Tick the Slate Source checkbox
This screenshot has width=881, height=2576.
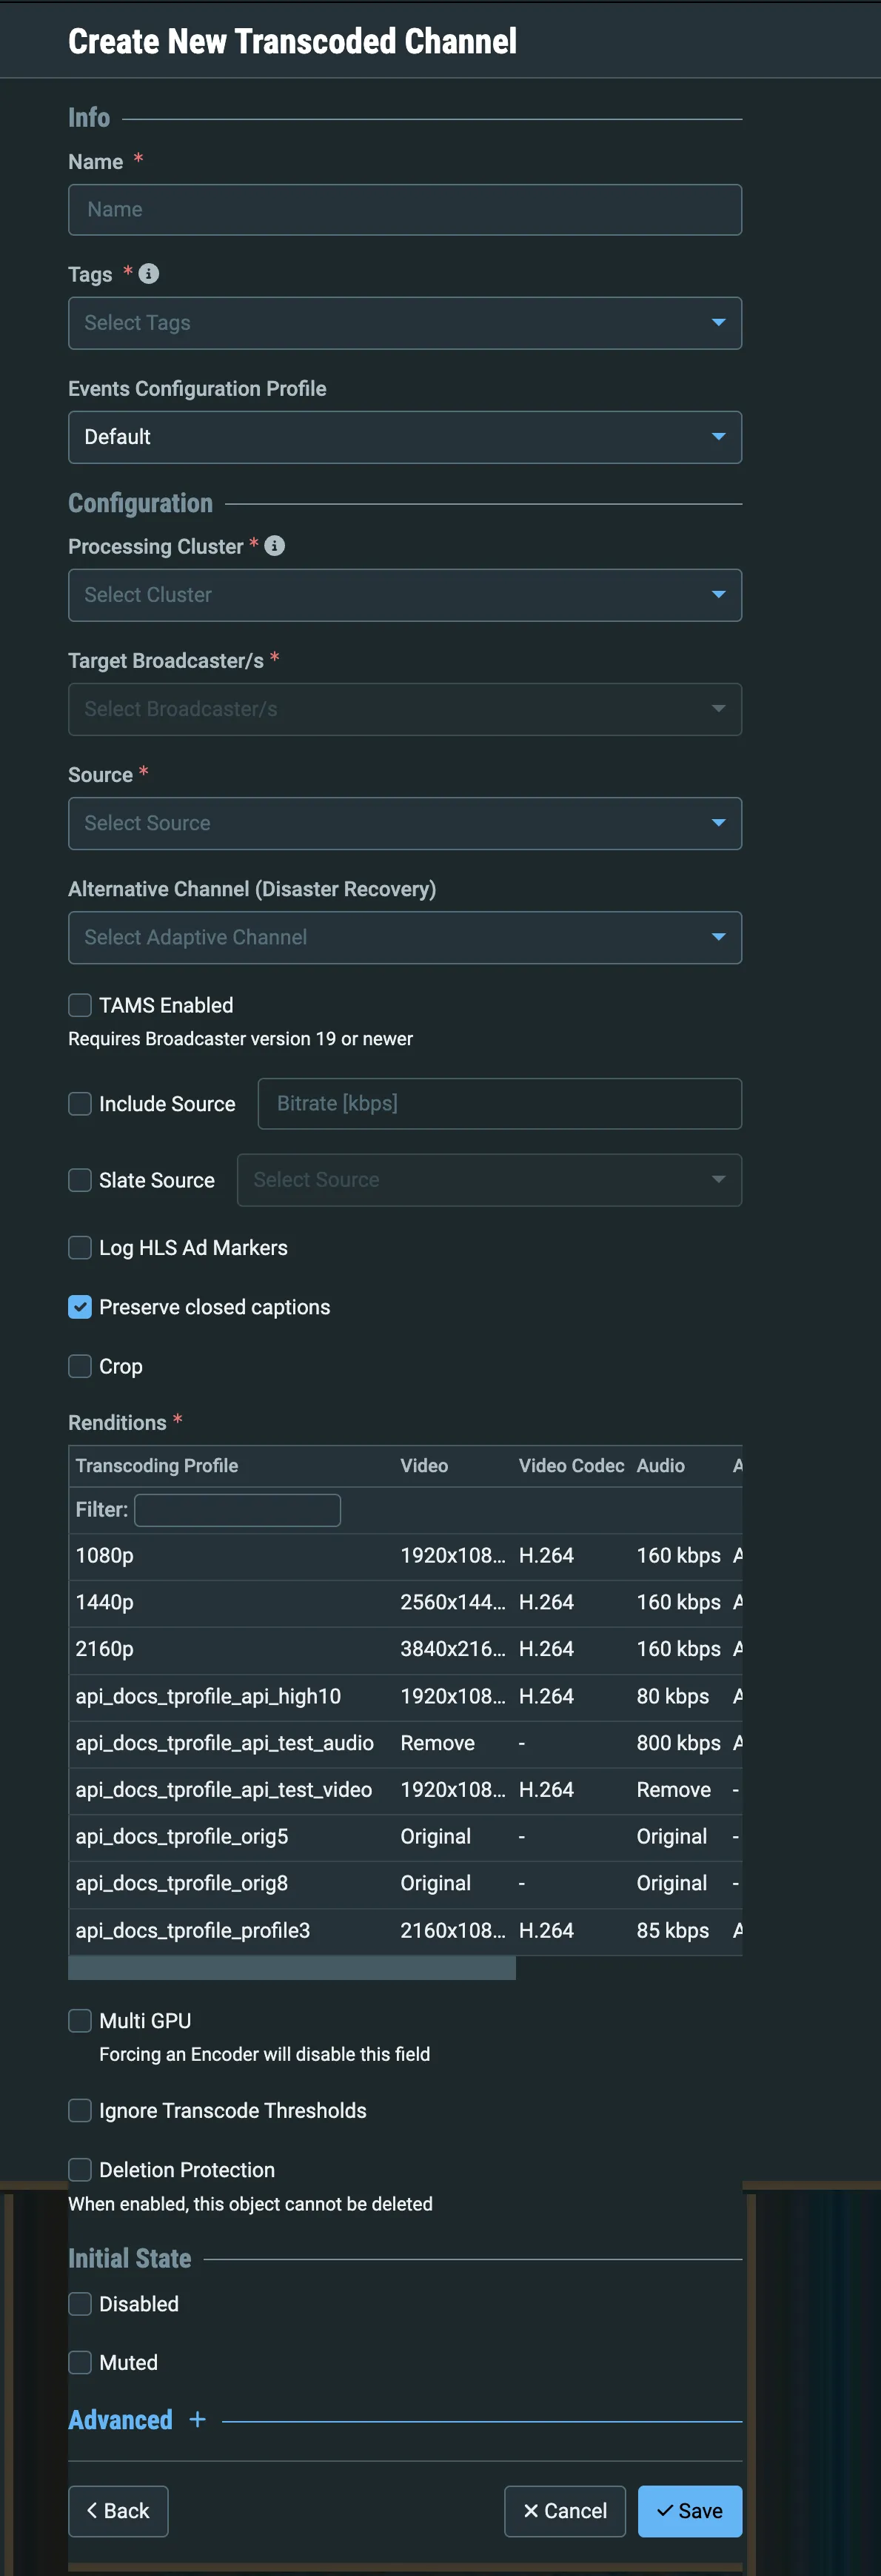pyautogui.click(x=80, y=1180)
